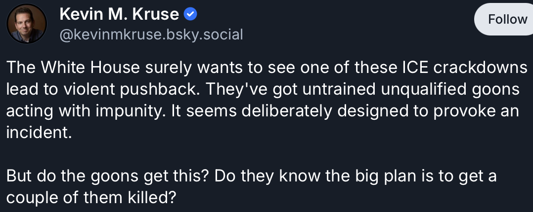Click the blue verified checkmark badge
Viewport: 533px width, 212px height.
(x=190, y=15)
